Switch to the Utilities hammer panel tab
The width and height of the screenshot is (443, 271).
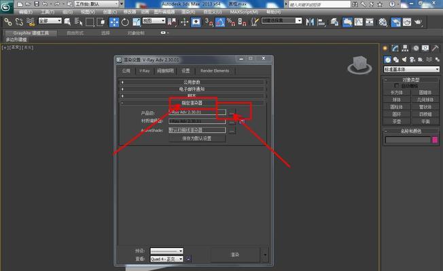(x=435, y=49)
